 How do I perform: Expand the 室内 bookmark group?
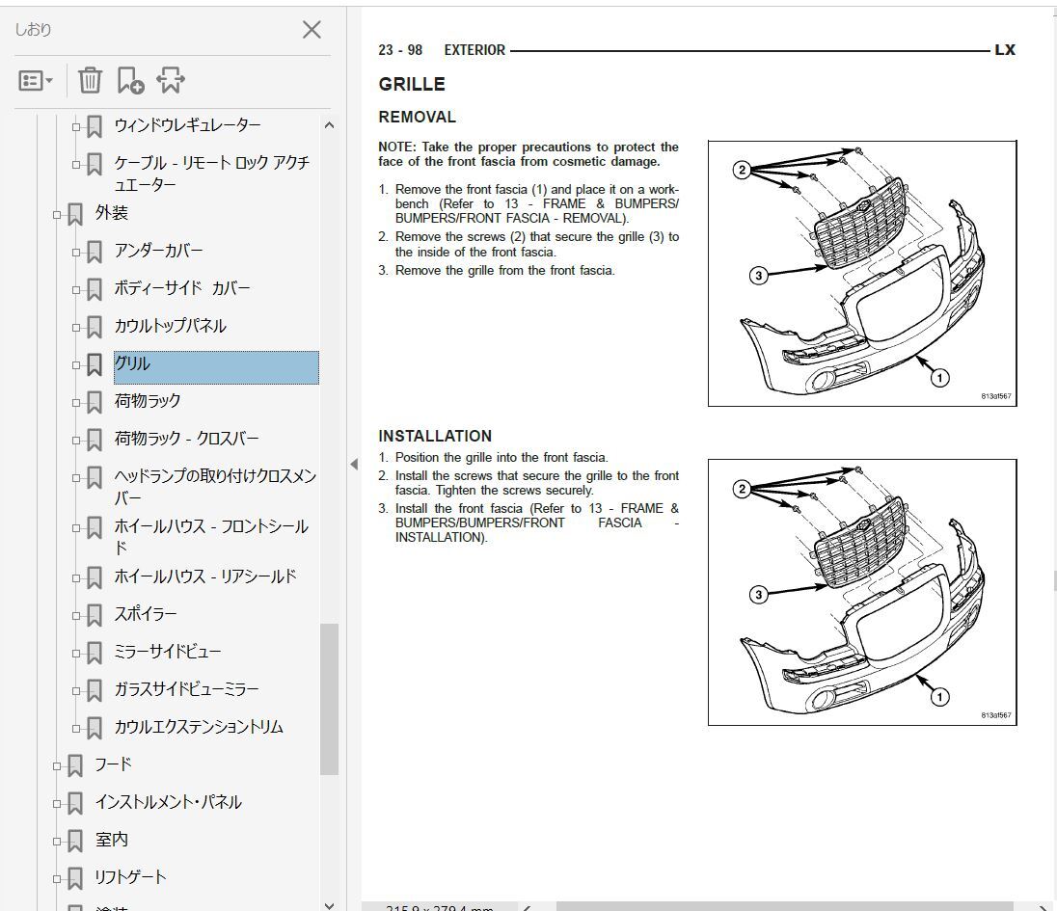[57, 841]
